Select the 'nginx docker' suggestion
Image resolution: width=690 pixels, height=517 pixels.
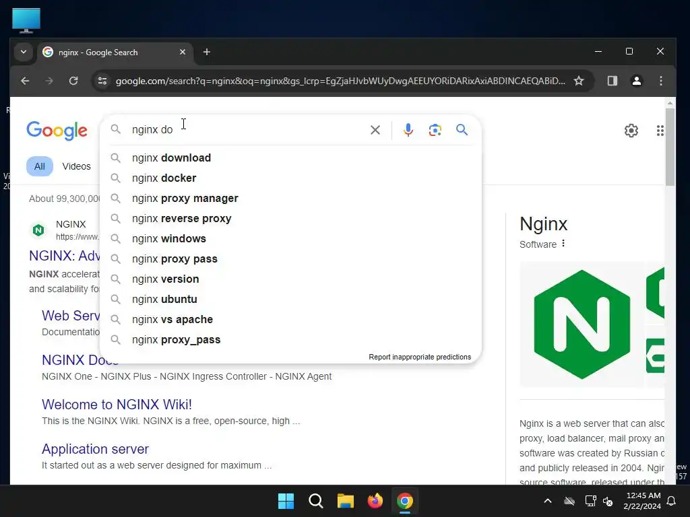pos(291,178)
